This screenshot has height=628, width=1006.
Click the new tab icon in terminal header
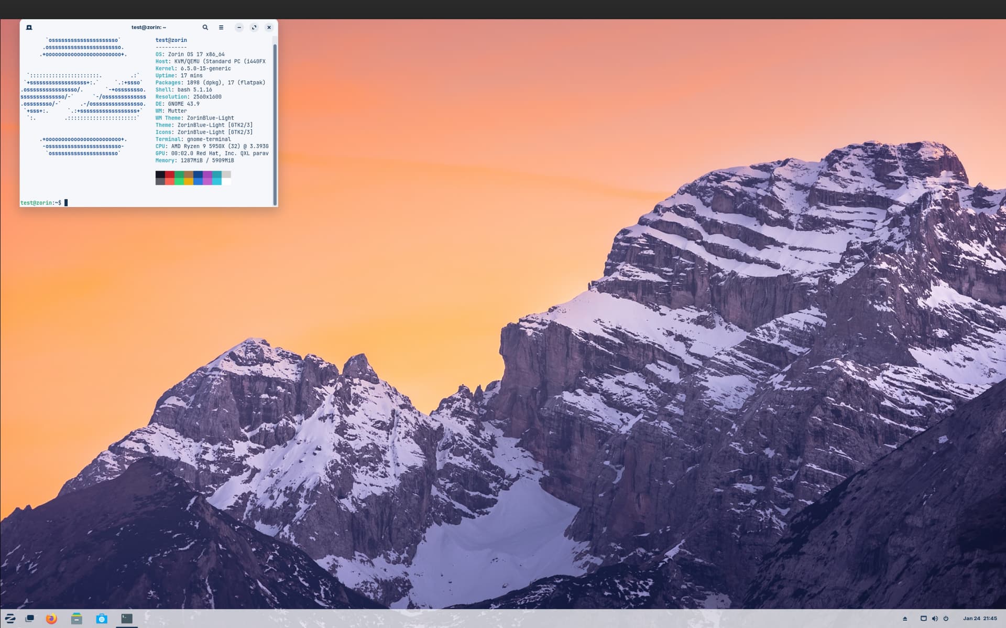[29, 27]
